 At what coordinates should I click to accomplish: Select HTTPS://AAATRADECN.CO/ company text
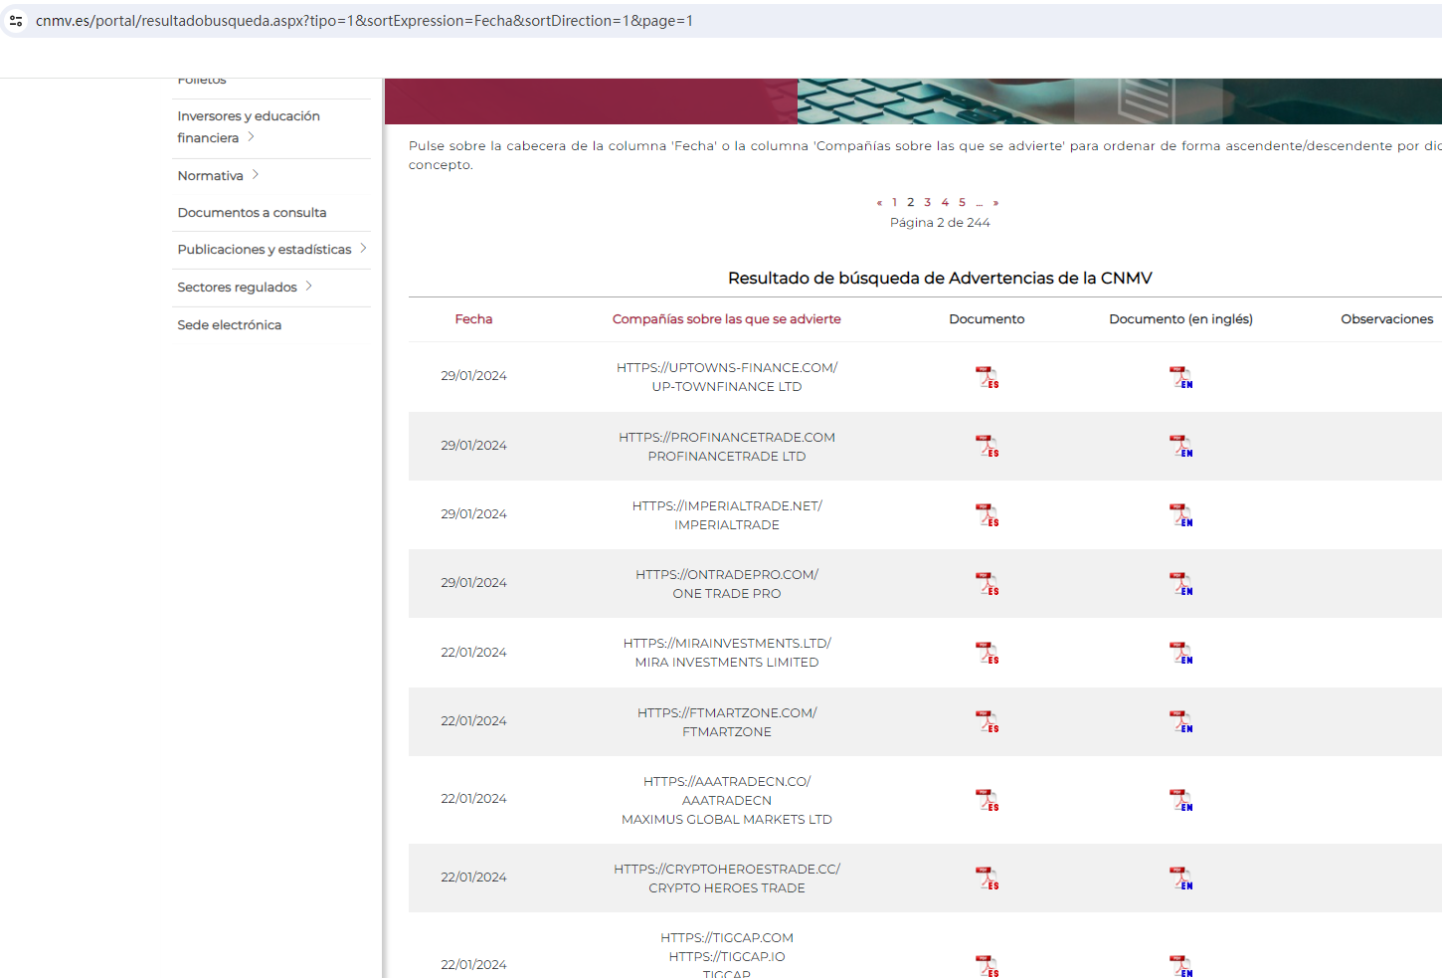[x=727, y=782]
